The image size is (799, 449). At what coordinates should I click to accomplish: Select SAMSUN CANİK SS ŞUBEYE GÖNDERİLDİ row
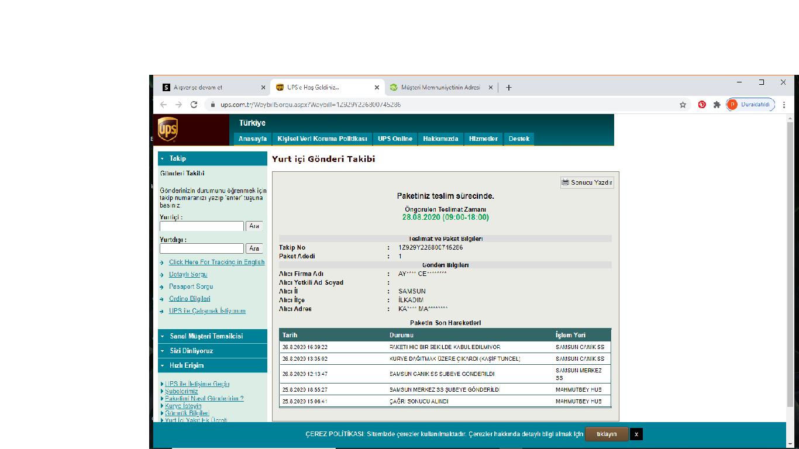[445, 374]
